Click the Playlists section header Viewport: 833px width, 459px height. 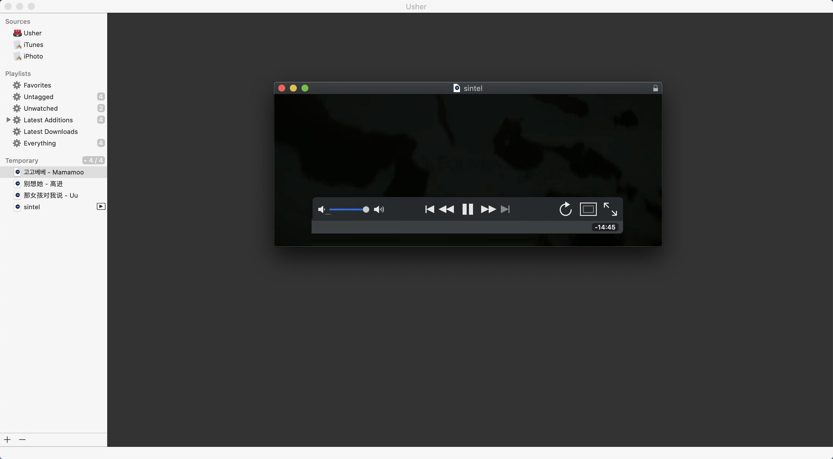point(18,74)
